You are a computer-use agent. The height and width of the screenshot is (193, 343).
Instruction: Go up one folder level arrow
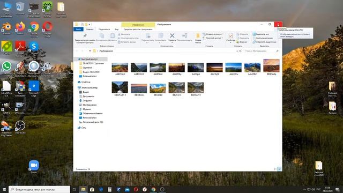click(90, 51)
